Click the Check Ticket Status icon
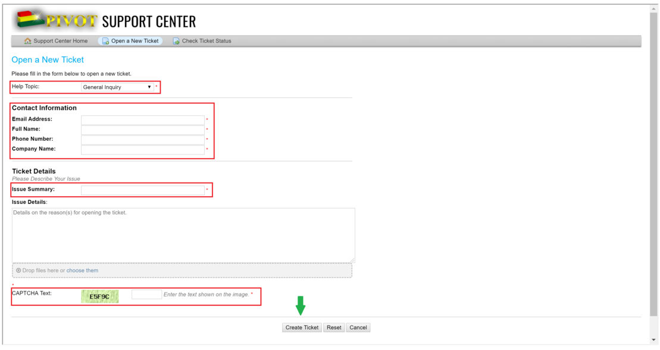 [x=176, y=41]
